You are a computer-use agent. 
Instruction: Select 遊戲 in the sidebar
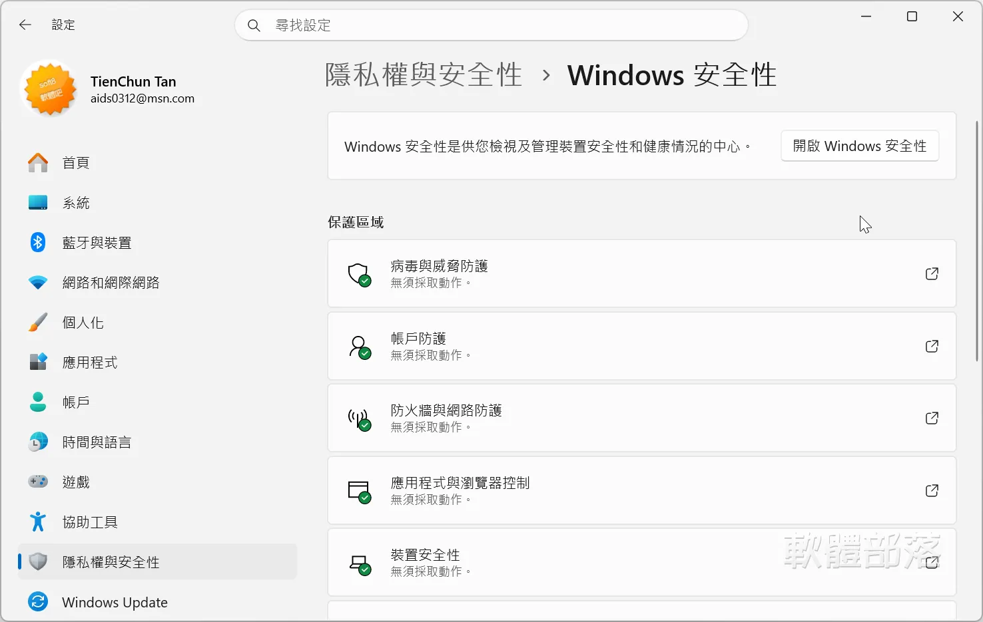pyautogui.click(x=158, y=482)
